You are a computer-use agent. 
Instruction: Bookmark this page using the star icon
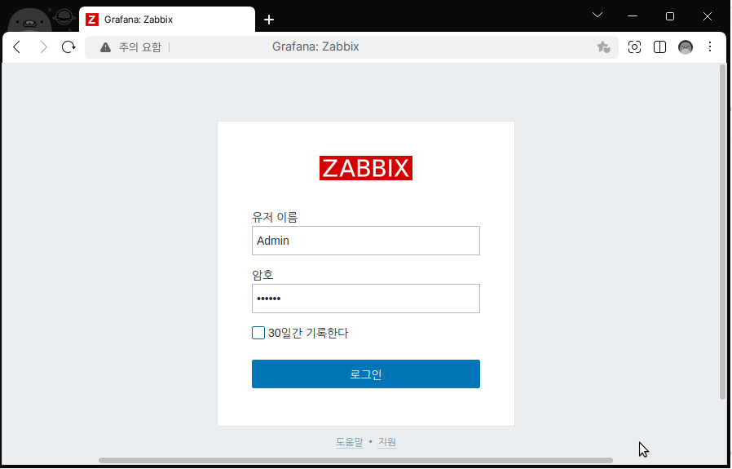pyautogui.click(x=603, y=46)
